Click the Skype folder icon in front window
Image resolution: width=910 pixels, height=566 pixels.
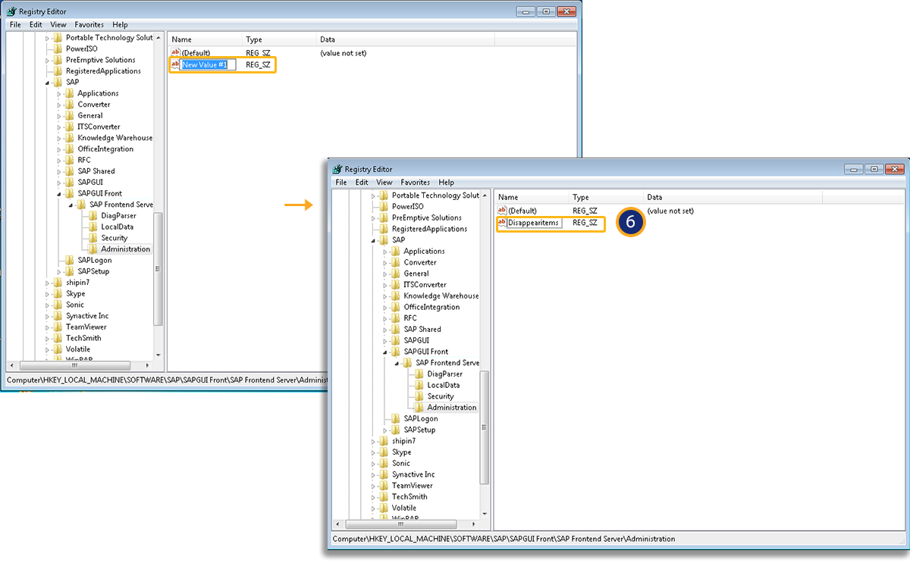tap(384, 452)
